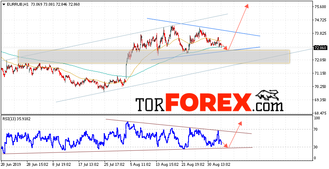The image size is (329, 169).
Task: Select the 70.250 price axis label
Action: 320,87
